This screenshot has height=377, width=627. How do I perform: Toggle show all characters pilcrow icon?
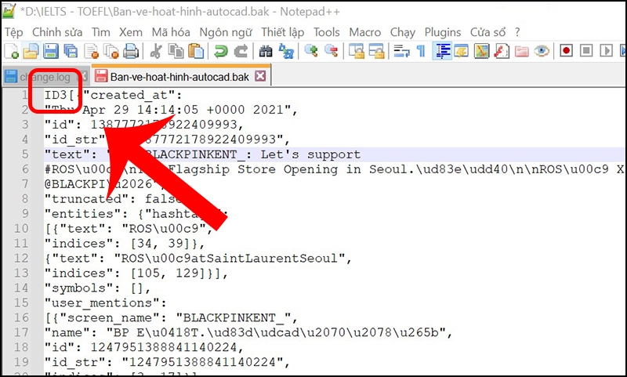click(x=421, y=51)
